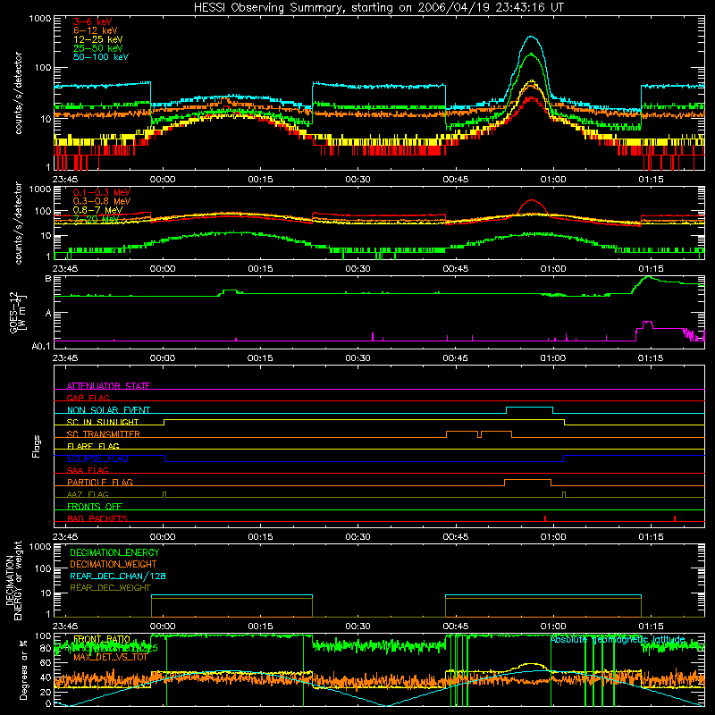Screen dimensions: 715x715
Task: Click the "00:30" tick label in Flags panel
Action: pyautogui.click(x=358, y=537)
